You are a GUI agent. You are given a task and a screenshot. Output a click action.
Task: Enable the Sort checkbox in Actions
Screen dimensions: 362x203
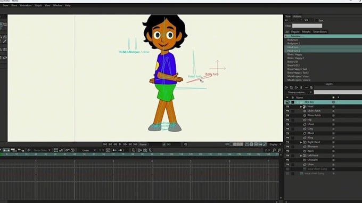[317, 20]
